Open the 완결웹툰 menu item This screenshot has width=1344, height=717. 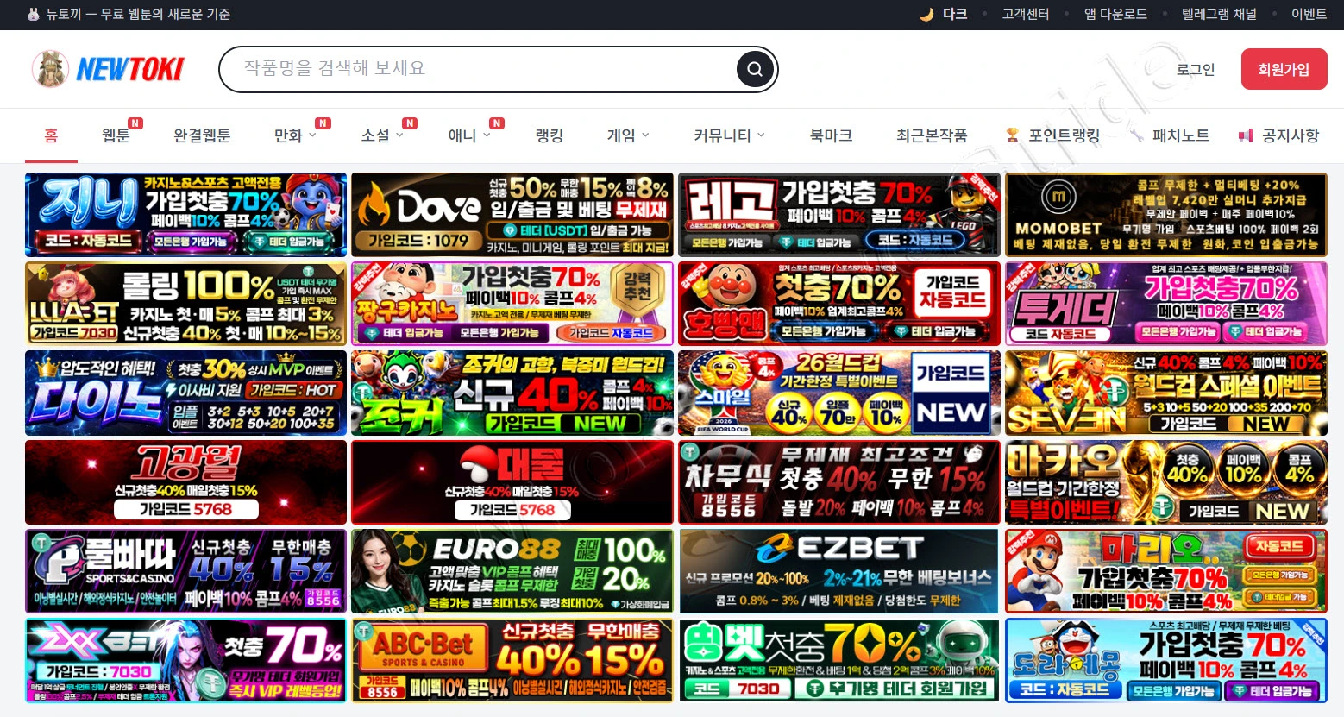(x=202, y=135)
